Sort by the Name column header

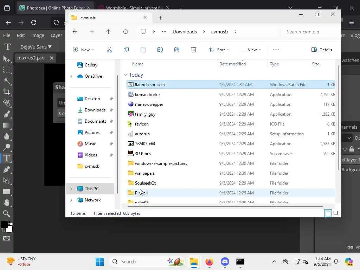(138, 64)
